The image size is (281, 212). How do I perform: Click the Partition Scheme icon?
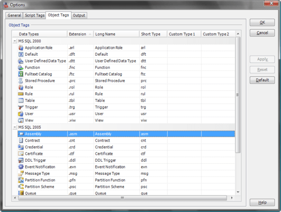coord(21,187)
